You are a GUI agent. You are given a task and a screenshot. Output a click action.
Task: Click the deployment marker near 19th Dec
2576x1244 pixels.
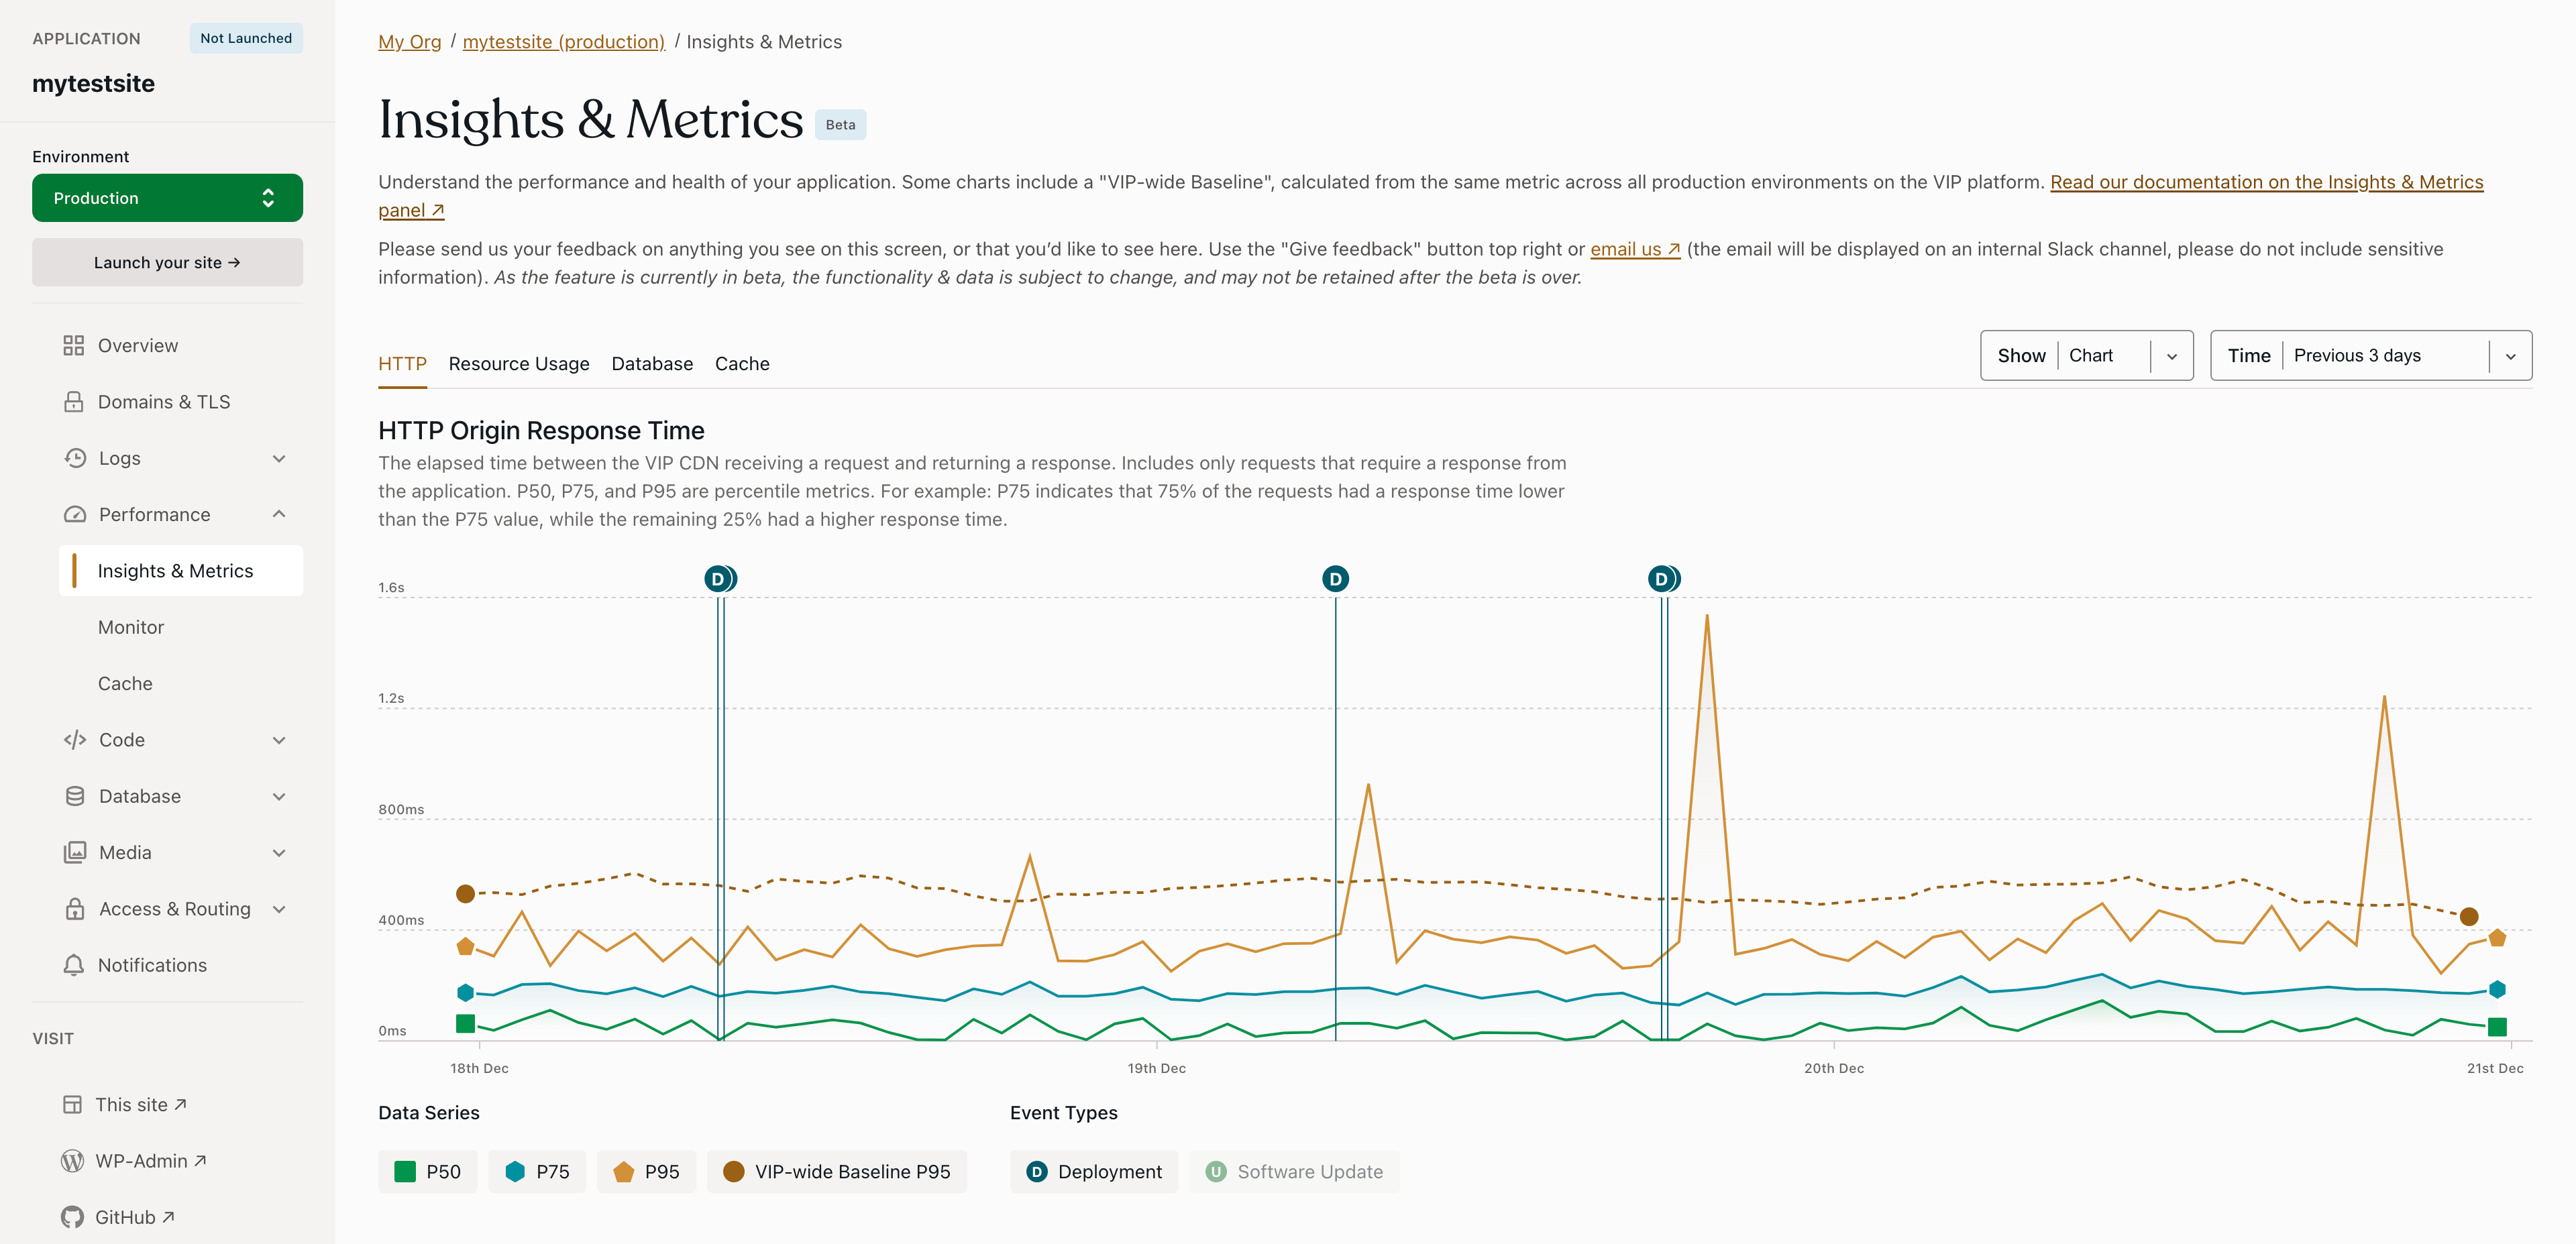[1335, 579]
